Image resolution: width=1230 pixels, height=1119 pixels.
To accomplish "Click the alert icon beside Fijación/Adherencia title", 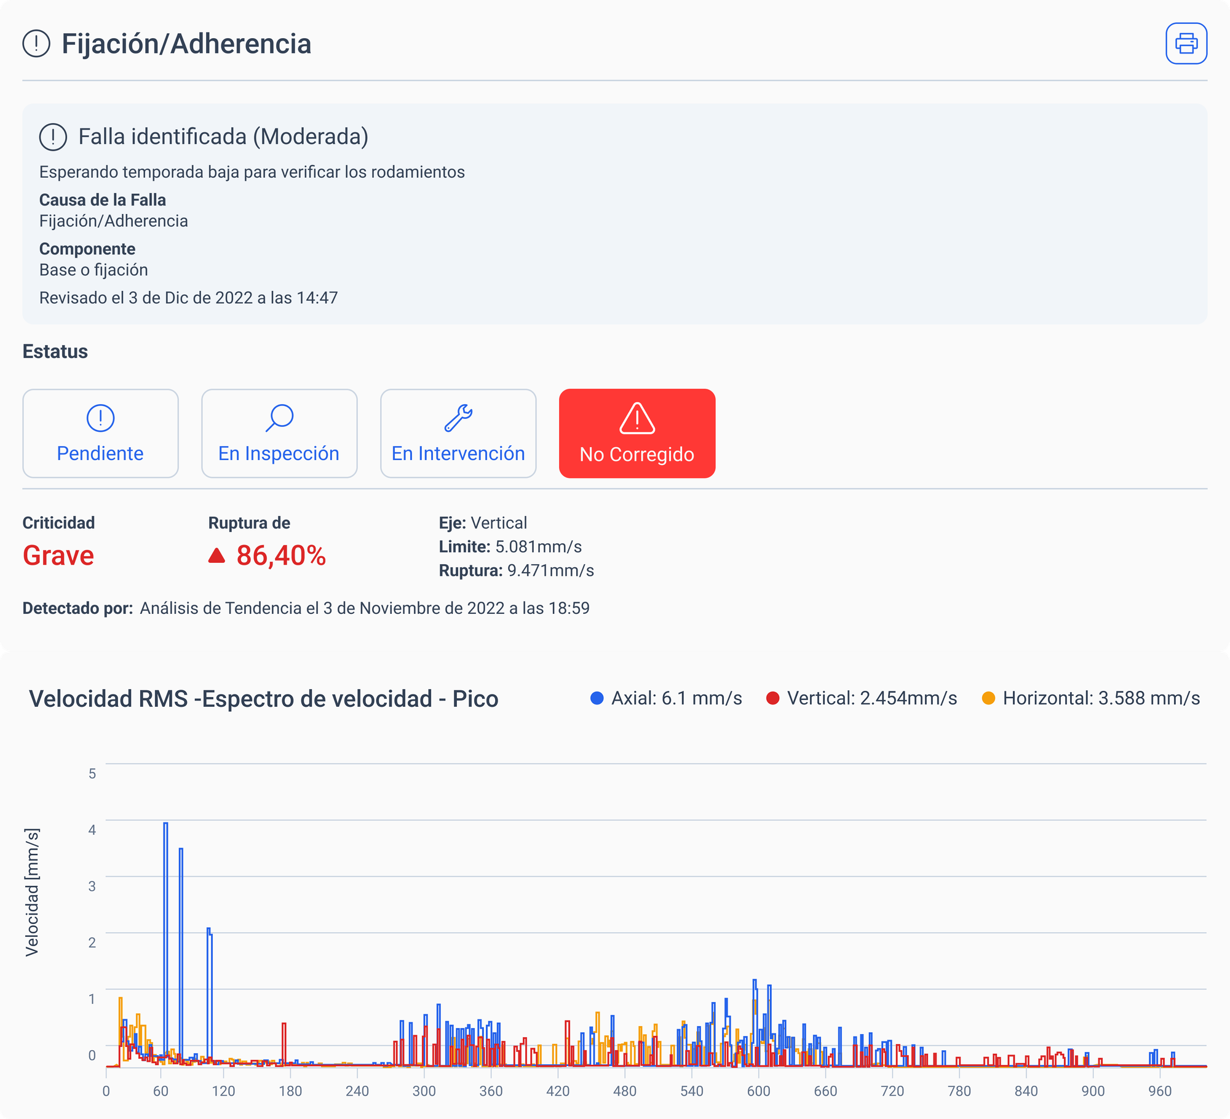I will (36, 44).
